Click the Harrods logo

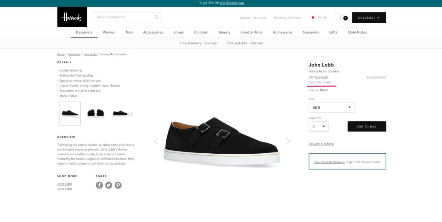coord(72,17)
